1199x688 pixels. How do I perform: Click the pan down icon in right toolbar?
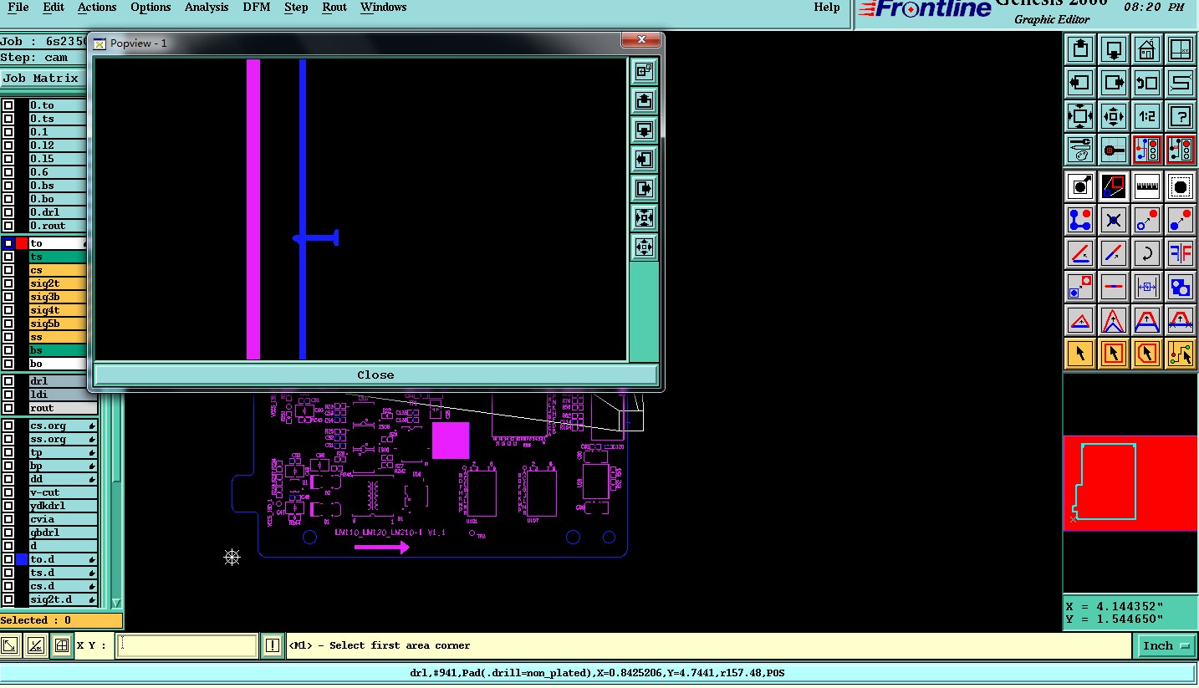click(1114, 49)
